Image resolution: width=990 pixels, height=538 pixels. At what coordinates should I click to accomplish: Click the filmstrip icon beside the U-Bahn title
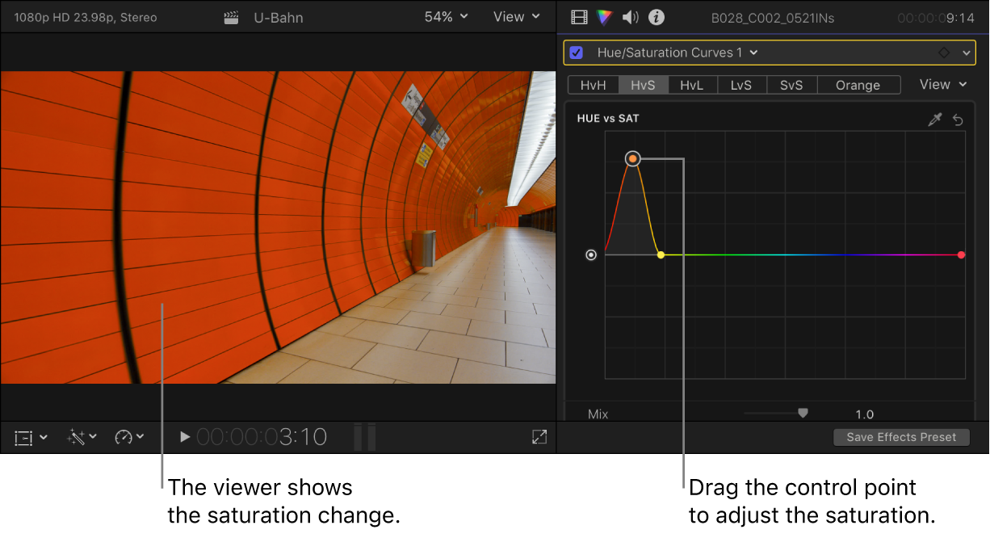click(x=231, y=17)
